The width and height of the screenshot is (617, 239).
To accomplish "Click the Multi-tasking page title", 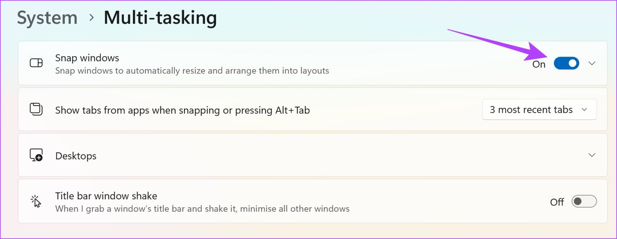I will [x=159, y=18].
